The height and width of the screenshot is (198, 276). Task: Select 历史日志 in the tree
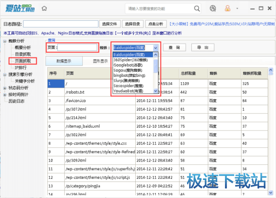tap(17, 101)
